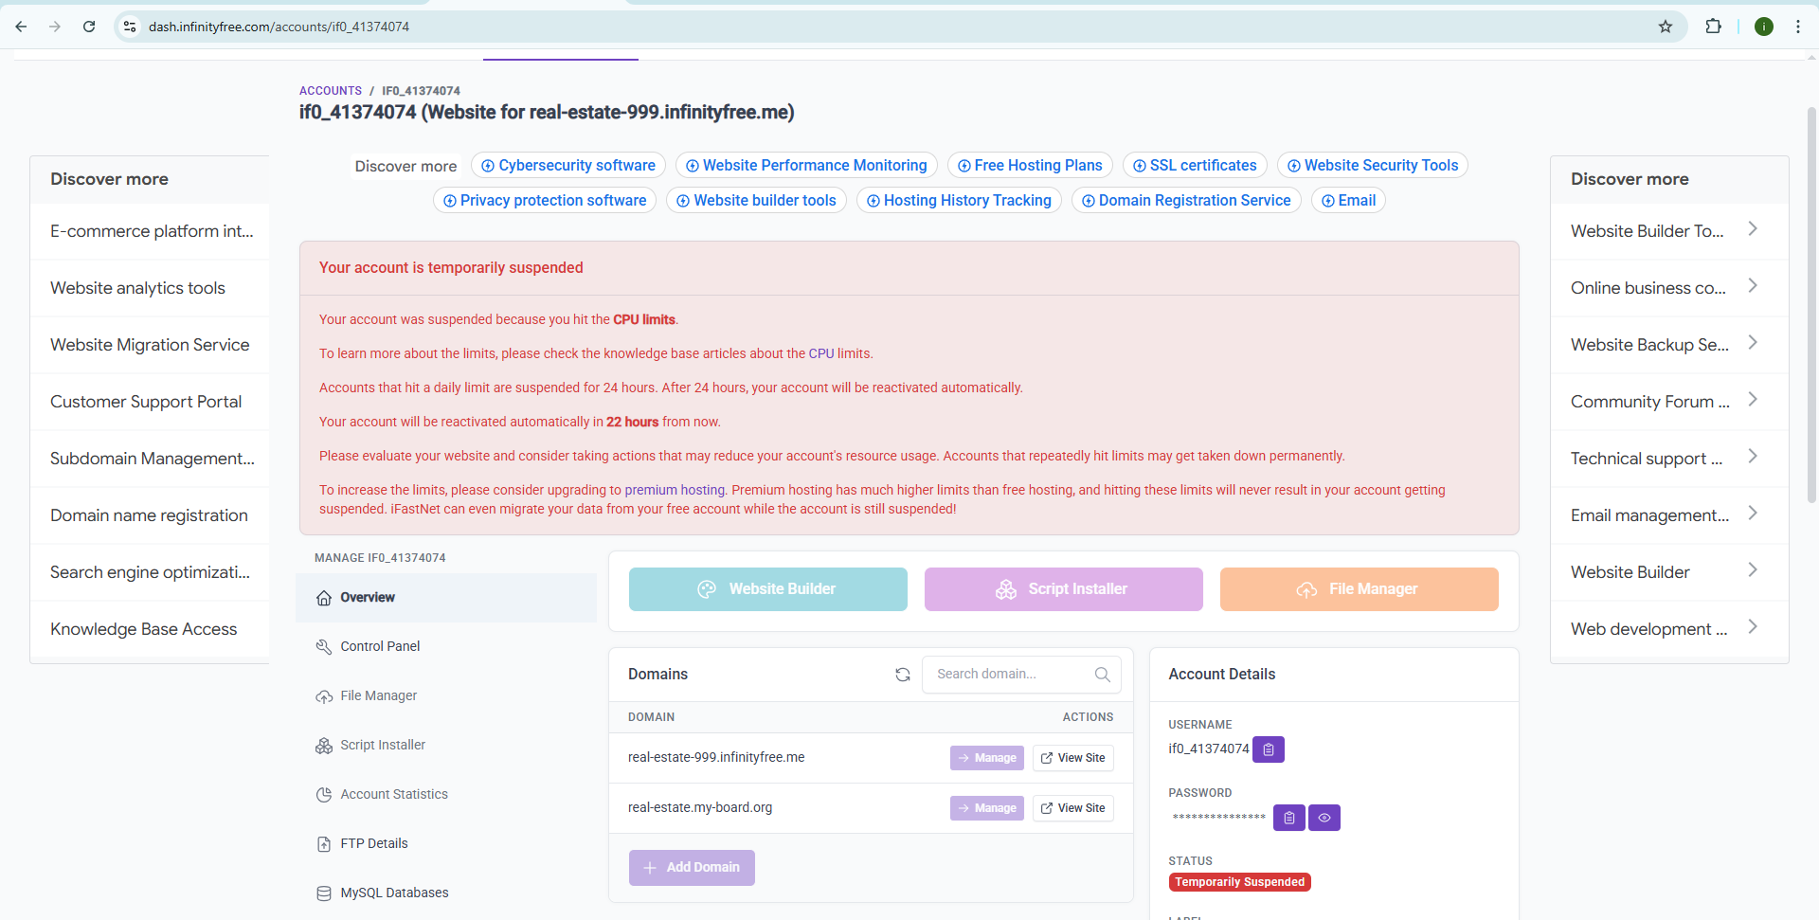Select FTP Details in the manage menu
The image size is (1819, 920).
point(373,843)
